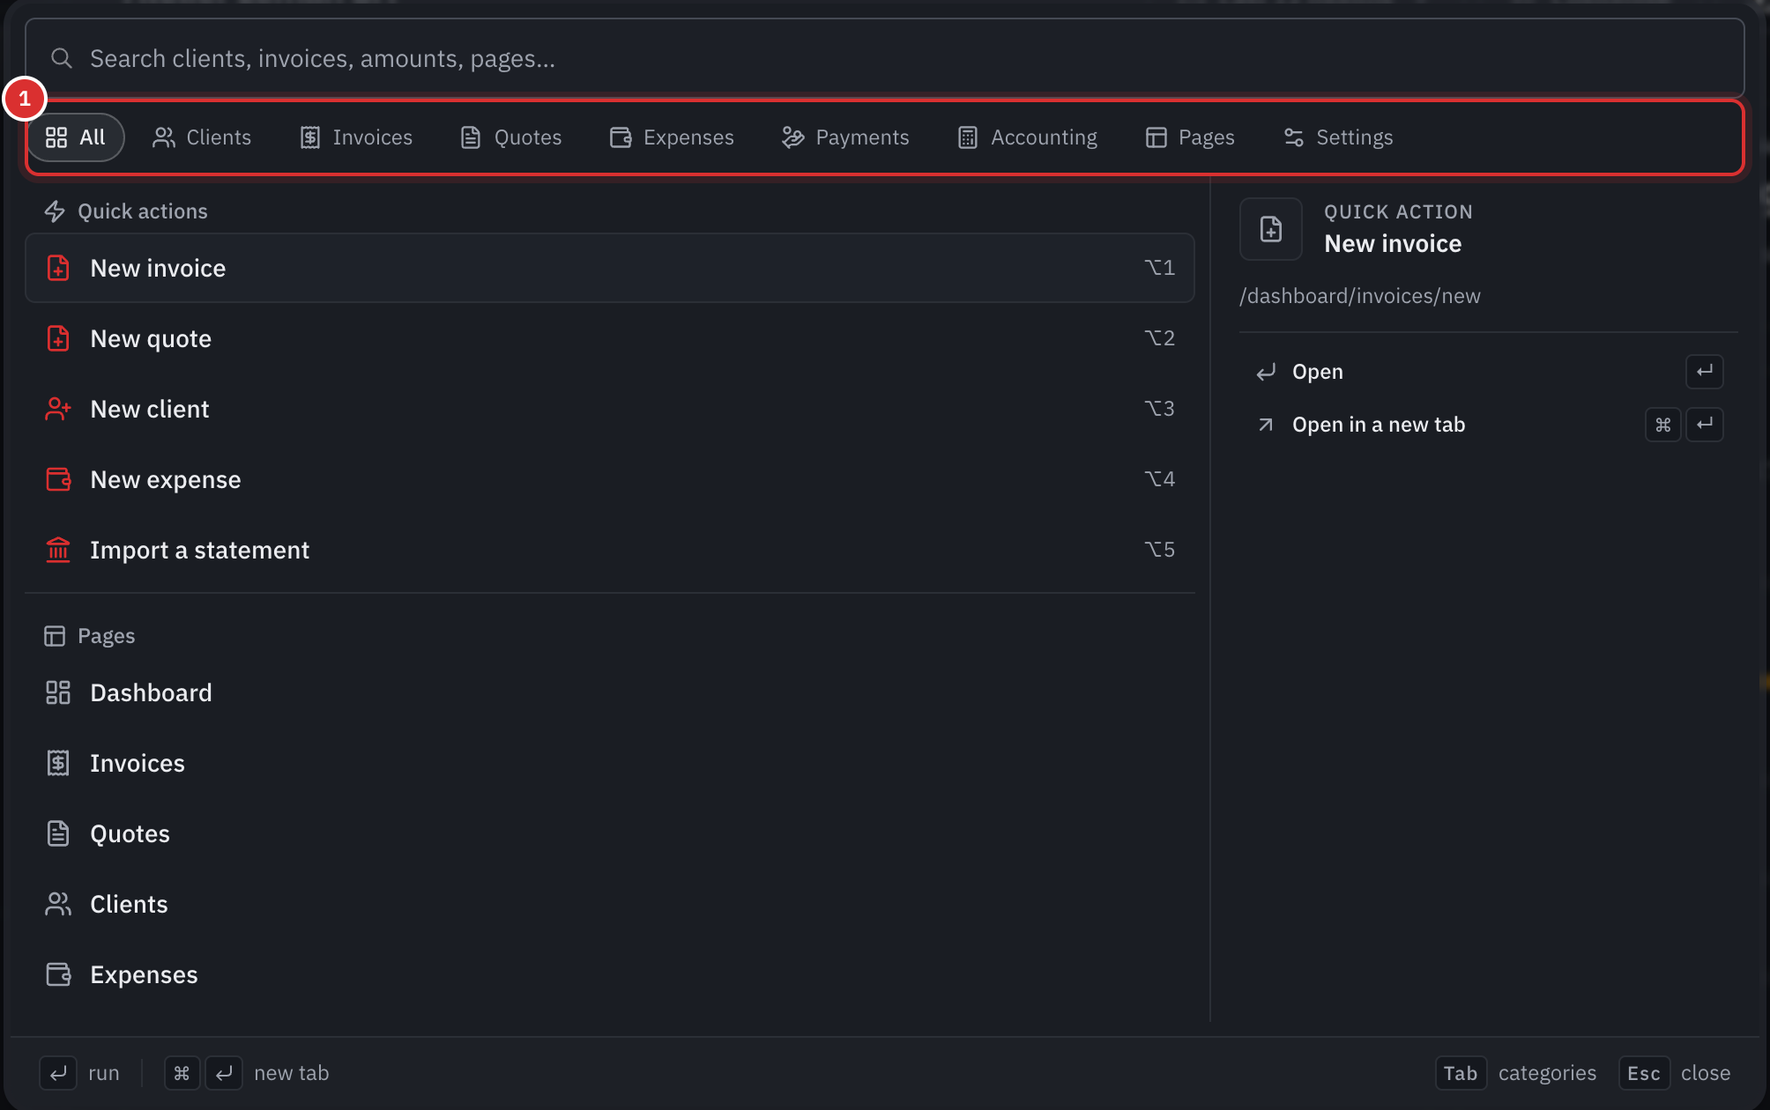This screenshot has width=1770, height=1110.
Task: Switch to the Quotes category tab
Action: (511, 137)
